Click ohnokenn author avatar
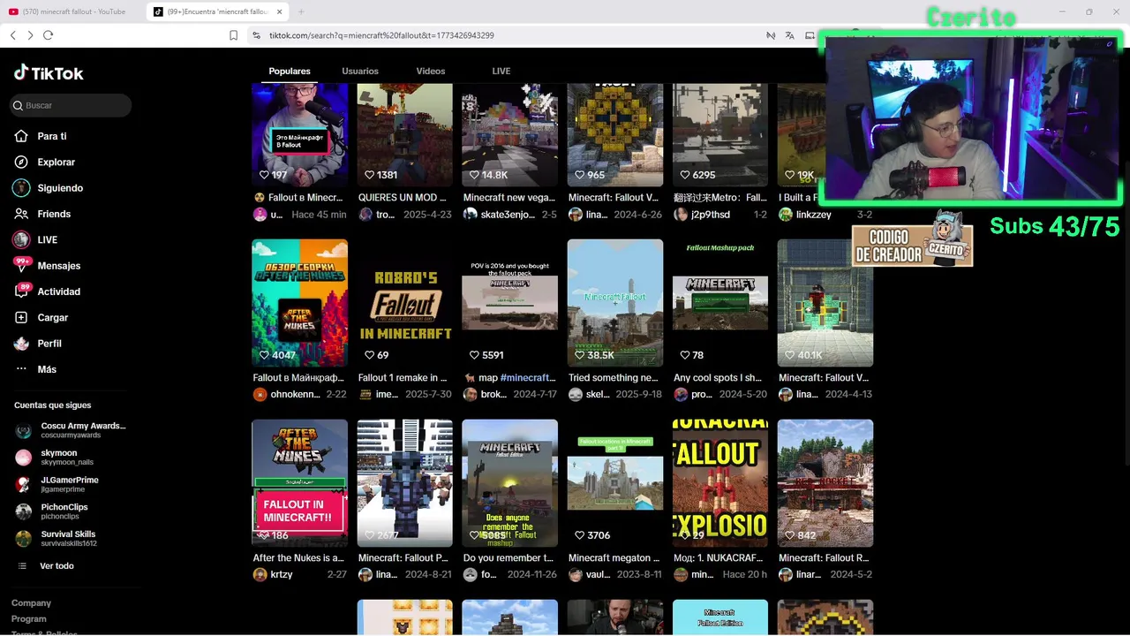This screenshot has height=636, width=1130. pos(260,394)
